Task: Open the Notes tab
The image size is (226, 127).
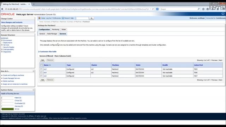Action: pyautogui.click(x=64, y=29)
